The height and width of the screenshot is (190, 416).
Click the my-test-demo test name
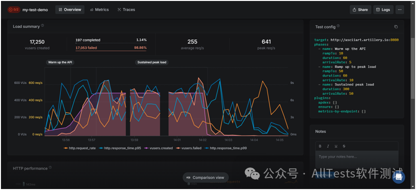tap(35, 10)
